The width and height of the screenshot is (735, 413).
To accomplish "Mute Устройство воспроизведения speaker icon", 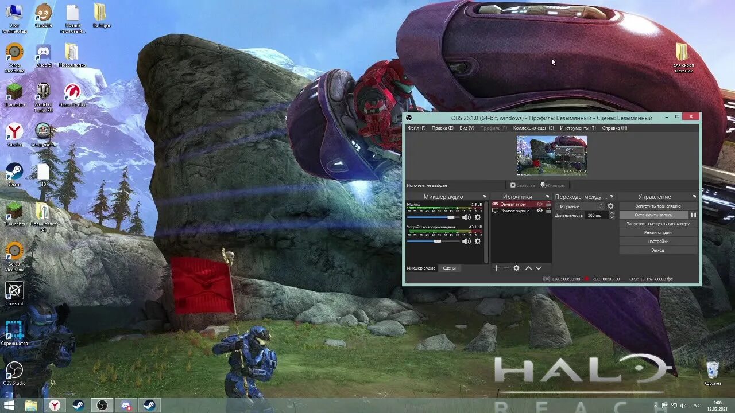I will click(x=466, y=241).
